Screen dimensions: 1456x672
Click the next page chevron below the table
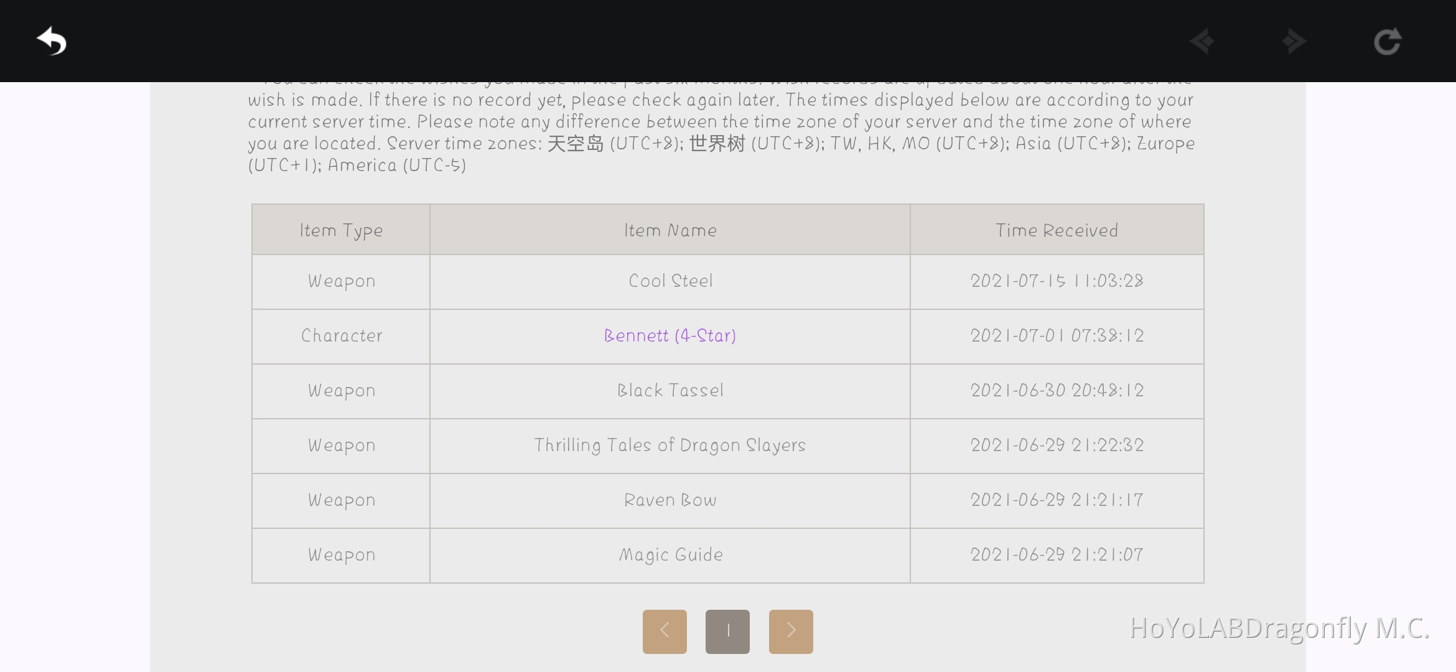791,631
